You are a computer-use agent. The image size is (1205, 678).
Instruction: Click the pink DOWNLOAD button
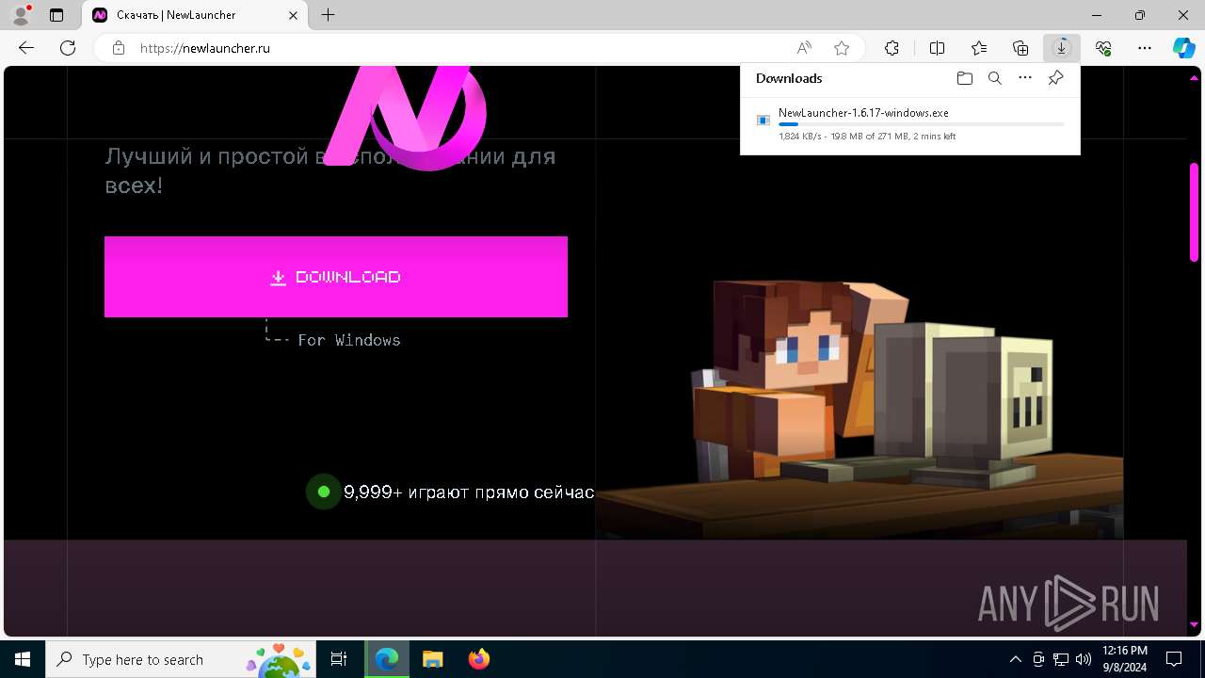coord(336,277)
